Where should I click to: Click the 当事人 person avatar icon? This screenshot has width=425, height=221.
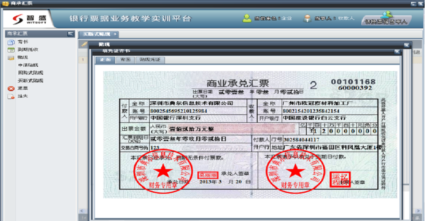pos(307,18)
